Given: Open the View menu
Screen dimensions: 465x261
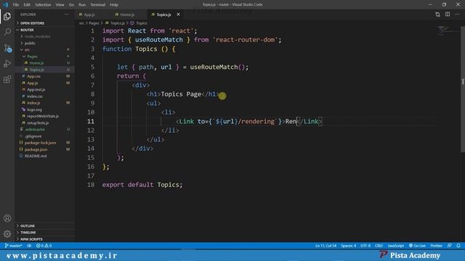Looking at the screenshot, I should coord(60,5).
